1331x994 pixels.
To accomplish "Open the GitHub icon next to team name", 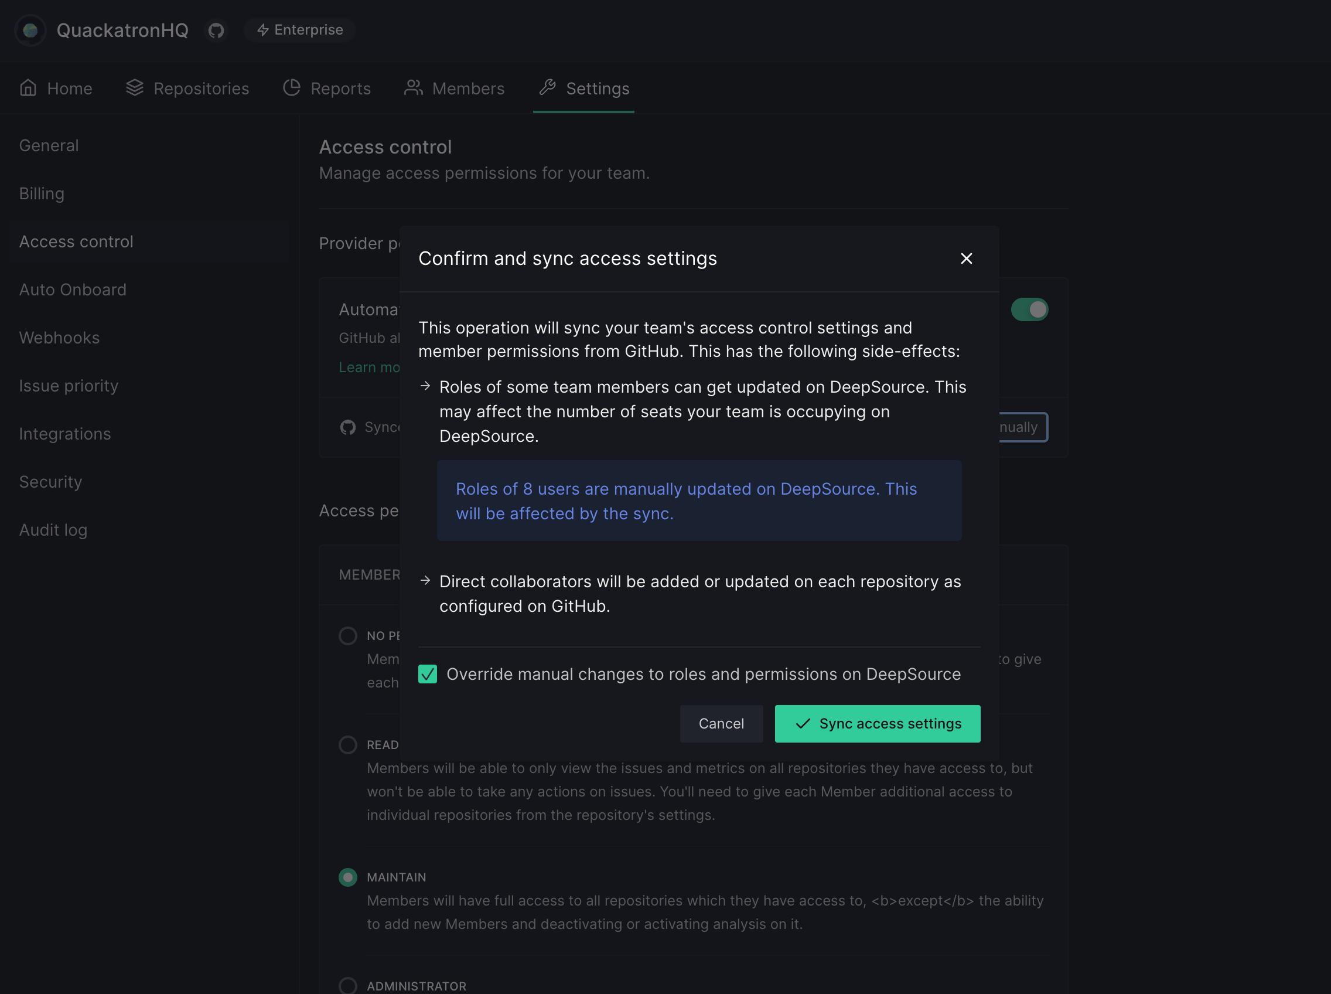I will point(216,30).
